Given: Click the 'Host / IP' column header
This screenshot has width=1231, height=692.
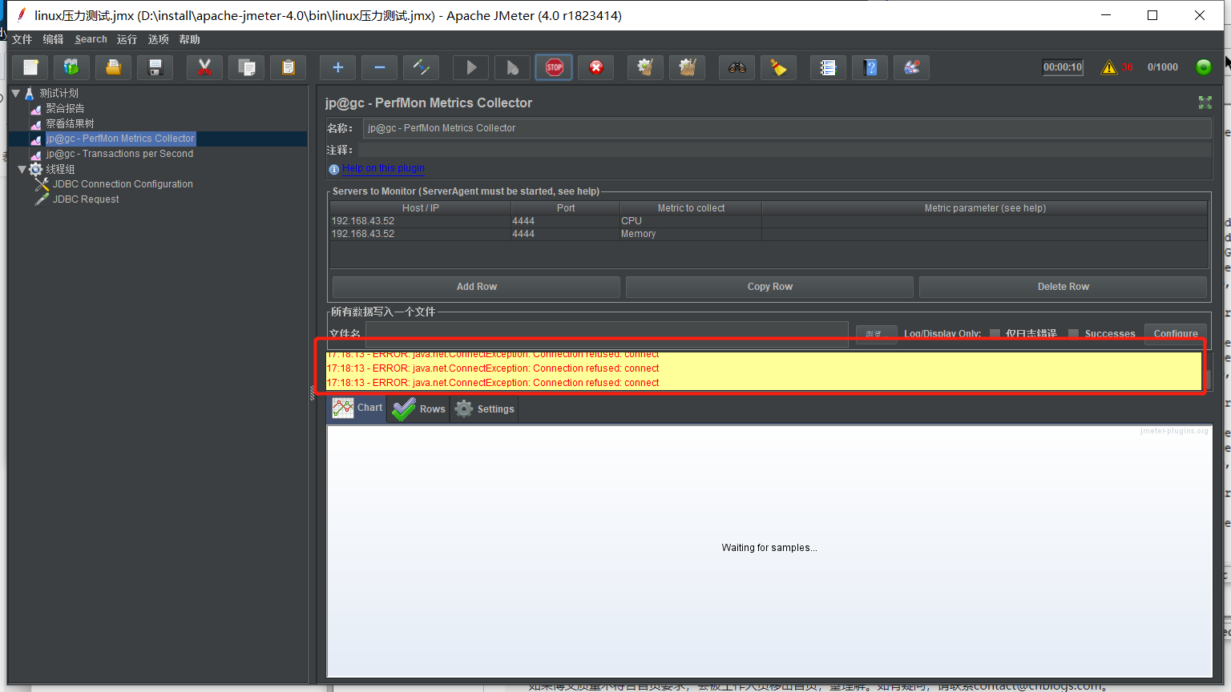Looking at the screenshot, I should point(421,208).
